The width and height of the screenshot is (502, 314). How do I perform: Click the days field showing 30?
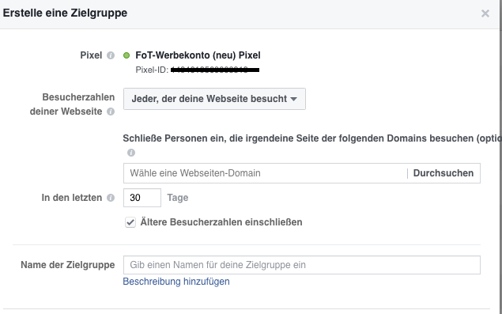142,198
